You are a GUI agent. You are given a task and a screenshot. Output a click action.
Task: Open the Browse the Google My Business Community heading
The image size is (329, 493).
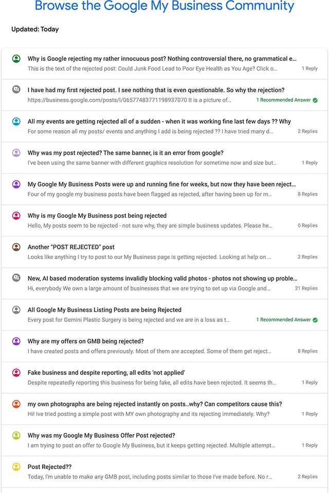tap(164, 7)
